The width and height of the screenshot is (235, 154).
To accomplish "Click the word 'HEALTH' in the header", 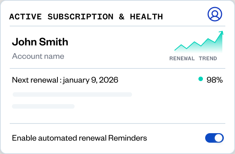I will pyautogui.click(x=146, y=17).
